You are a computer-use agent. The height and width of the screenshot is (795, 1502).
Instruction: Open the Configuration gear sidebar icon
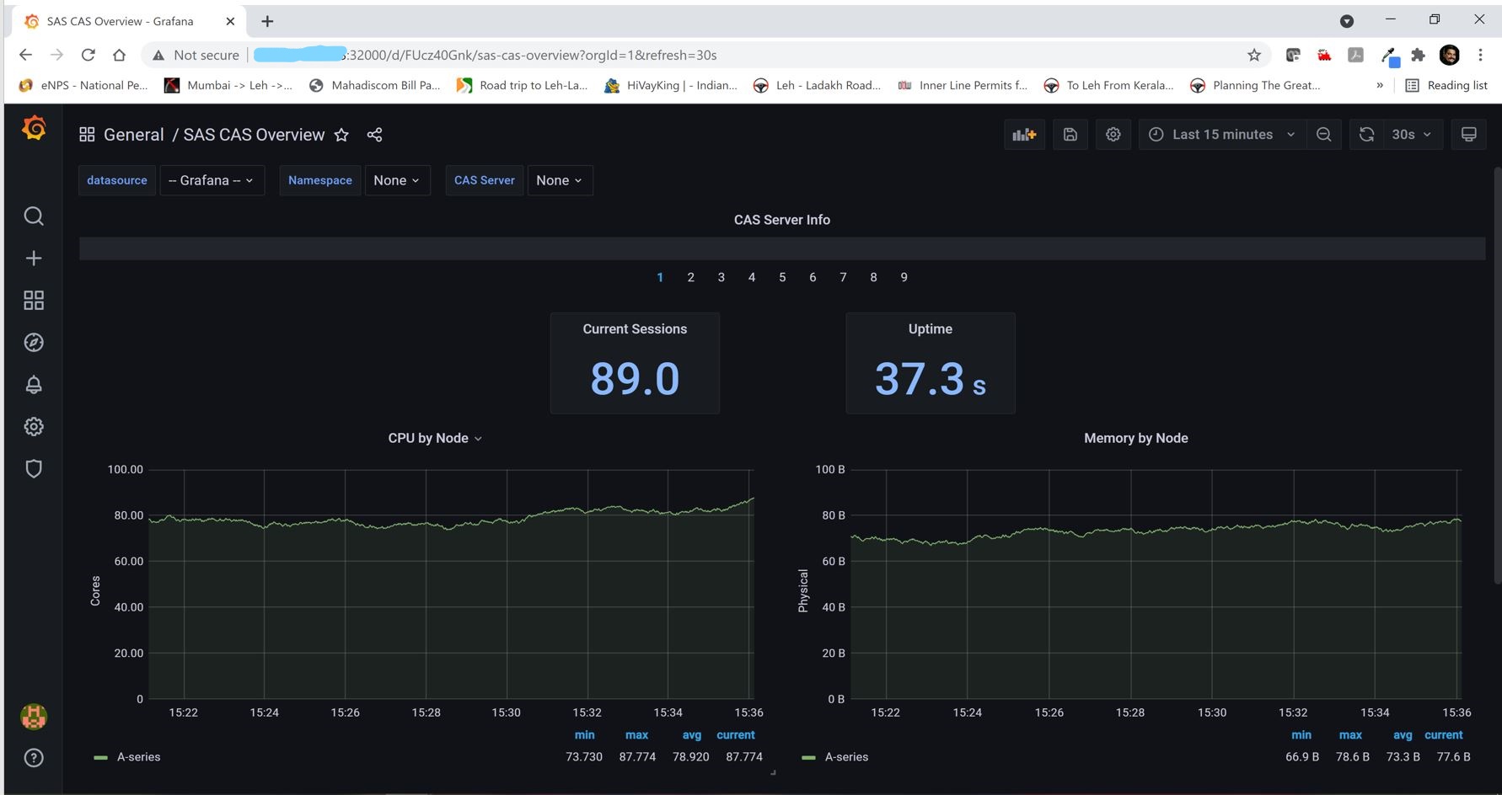(x=34, y=427)
